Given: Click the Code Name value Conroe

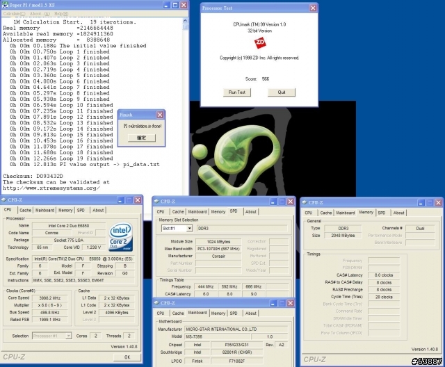Looking at the screenshot, I should (51, 233).
